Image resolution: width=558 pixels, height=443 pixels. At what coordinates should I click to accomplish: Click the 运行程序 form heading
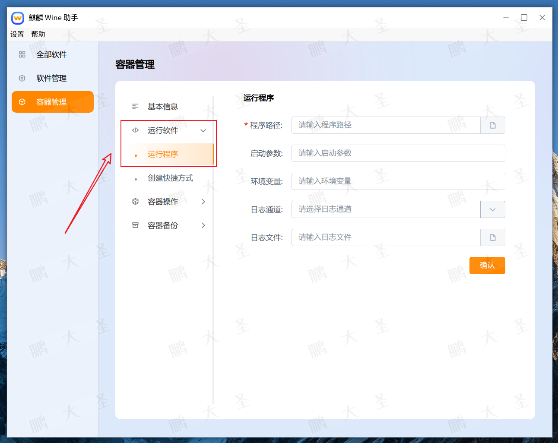pos(258,98)
